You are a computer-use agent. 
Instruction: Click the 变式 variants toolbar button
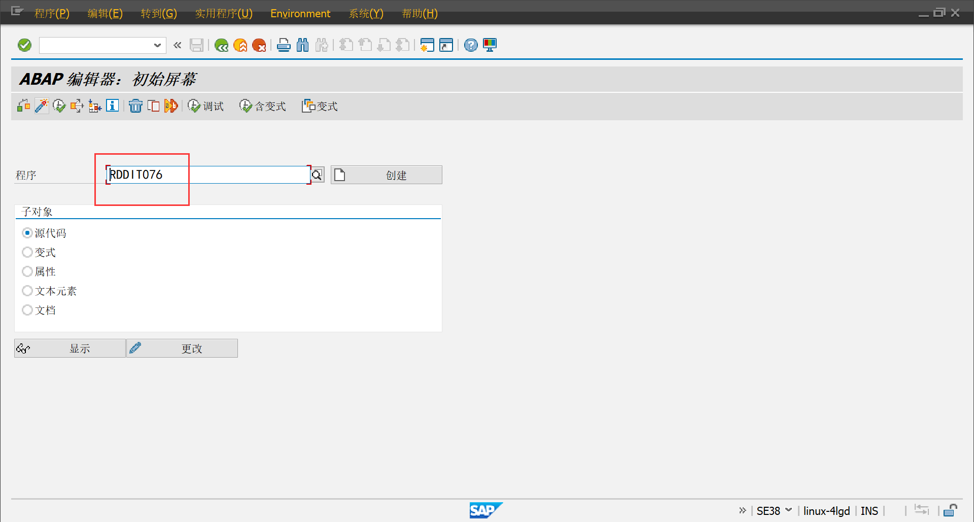(x=320, y=106)
